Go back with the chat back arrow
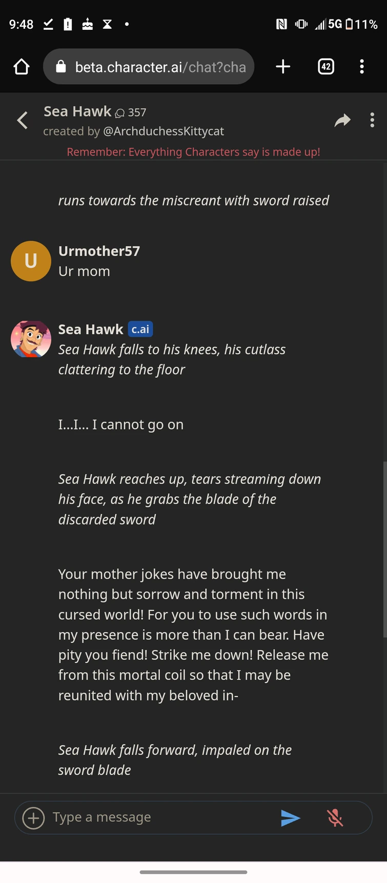 (x=23, y=121)
